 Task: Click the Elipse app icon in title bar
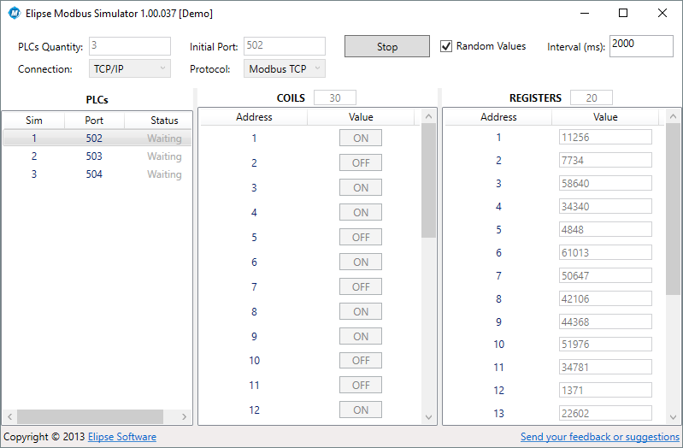click(x=14, y=14)
